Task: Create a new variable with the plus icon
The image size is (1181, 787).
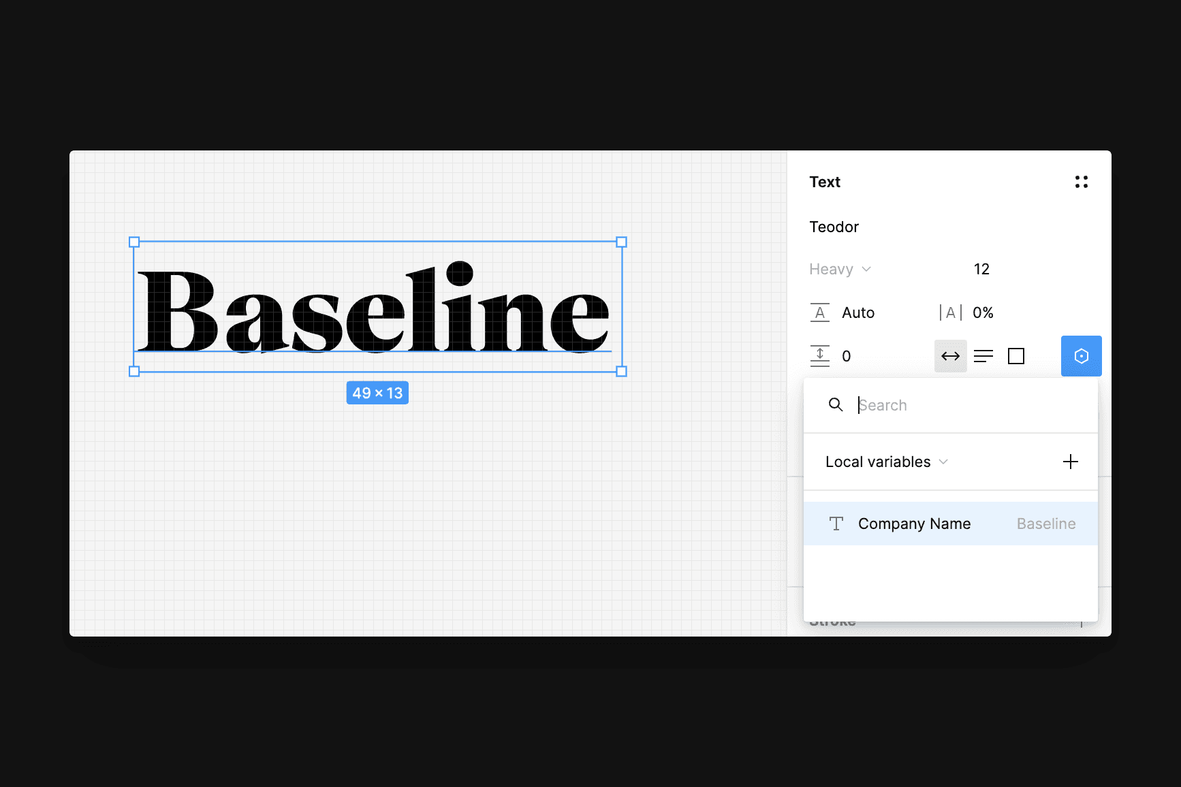Action: [1071, 462]
